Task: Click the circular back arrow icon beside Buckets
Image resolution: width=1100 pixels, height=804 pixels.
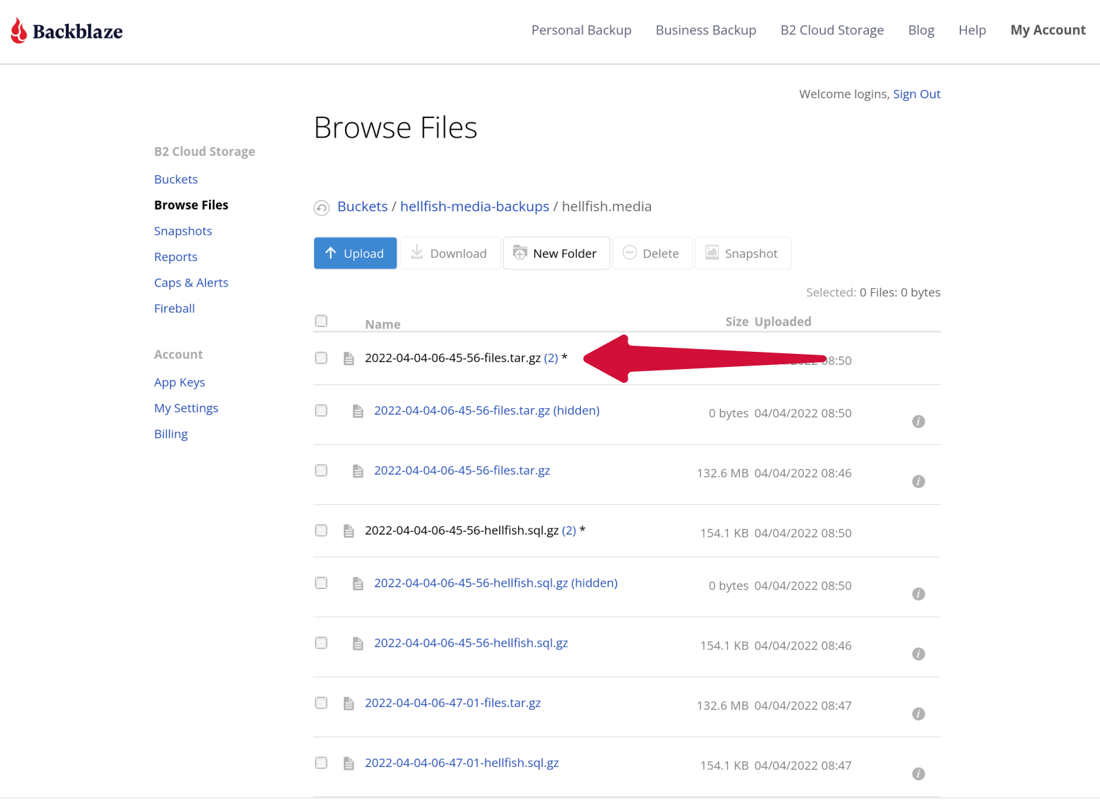Action: coord(322,208)
